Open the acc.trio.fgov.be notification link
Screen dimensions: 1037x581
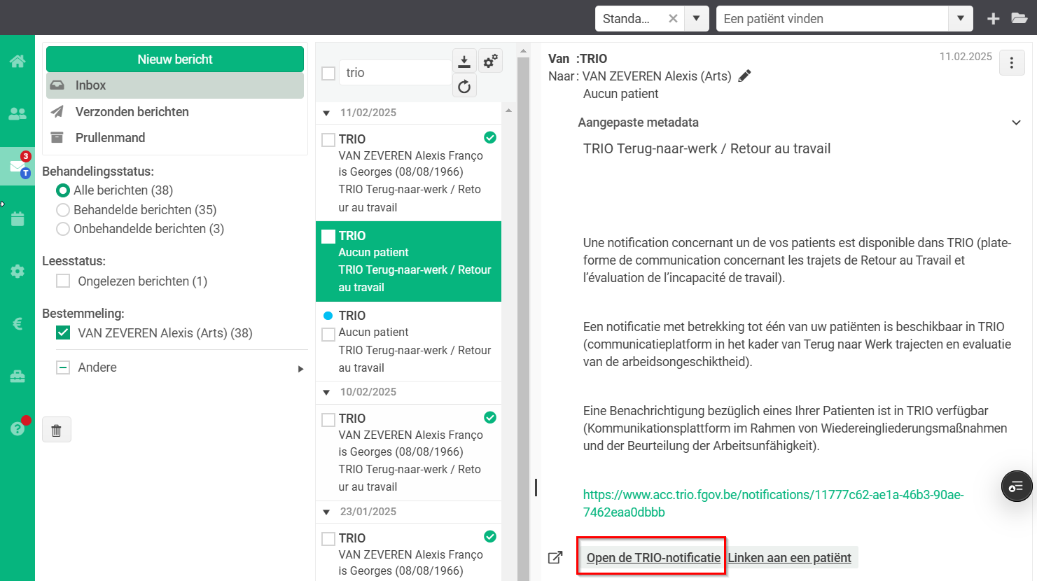[773, 503]
